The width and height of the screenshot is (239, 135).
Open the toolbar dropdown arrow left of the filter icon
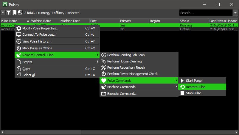(x=3, y=12)
